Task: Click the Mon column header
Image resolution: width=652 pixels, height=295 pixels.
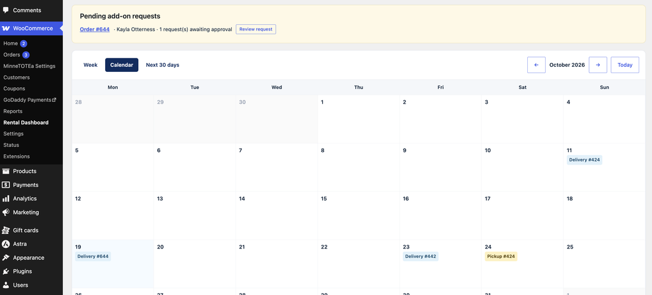Action: pos(113,87)
